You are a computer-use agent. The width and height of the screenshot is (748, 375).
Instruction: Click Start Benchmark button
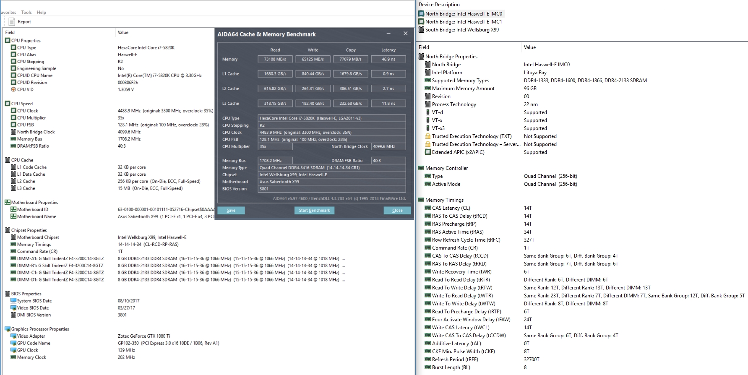tap(314, 211)
